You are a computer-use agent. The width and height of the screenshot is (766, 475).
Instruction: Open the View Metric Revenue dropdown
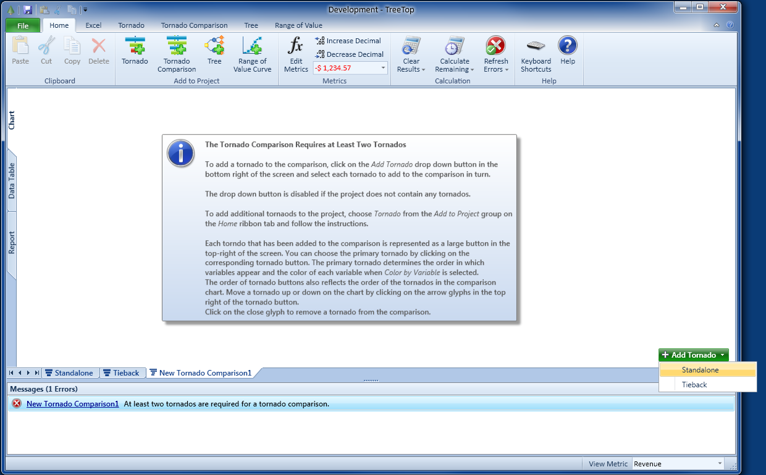[x=720, y=464]
